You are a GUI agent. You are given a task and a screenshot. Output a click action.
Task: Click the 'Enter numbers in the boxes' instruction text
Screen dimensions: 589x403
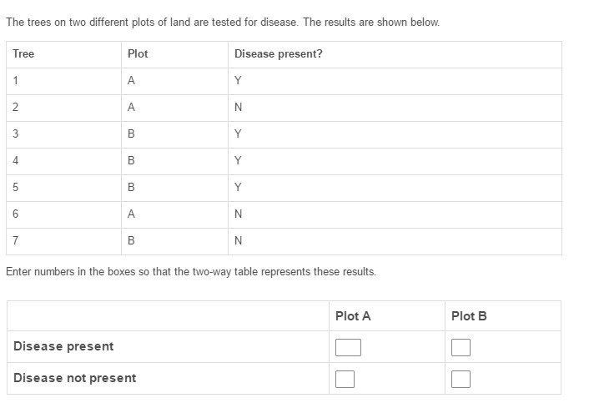191,272
